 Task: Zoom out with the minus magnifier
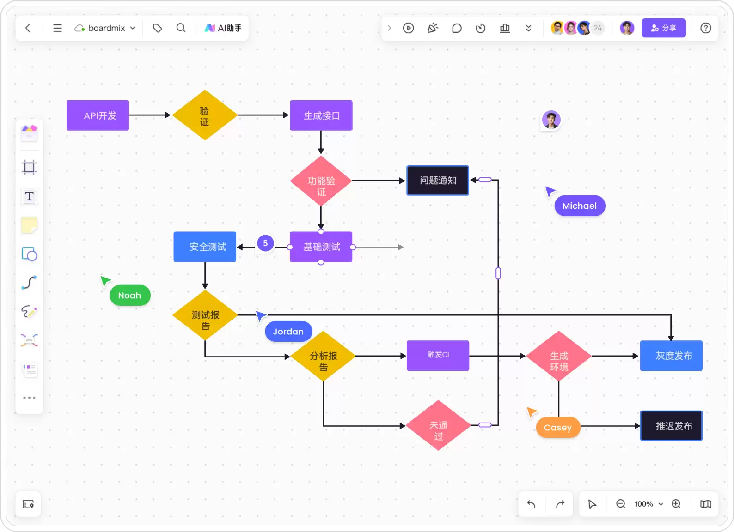point(621,504)
